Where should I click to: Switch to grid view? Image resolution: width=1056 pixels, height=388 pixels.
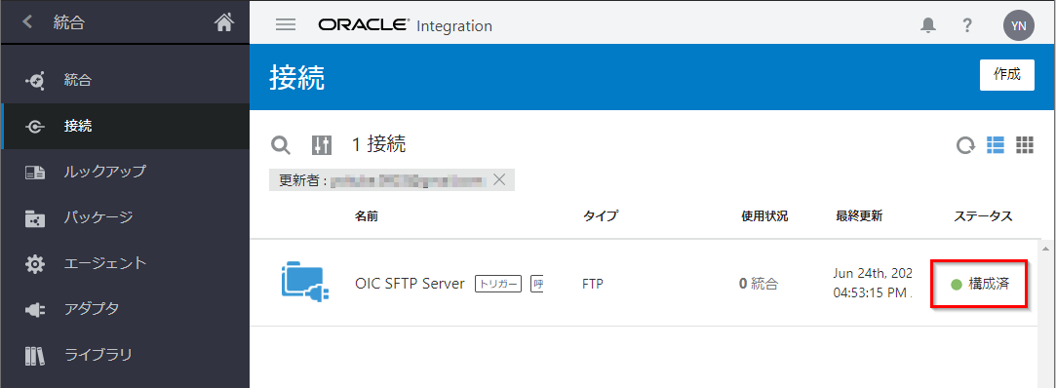(1025, 144)
